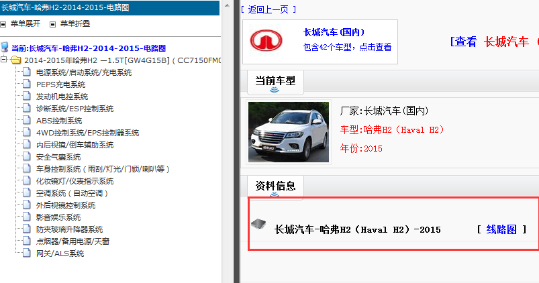The image size is (539, 283).
Task: Click page icon for 空调系统（自动空调）
Action: click(26, 192)
